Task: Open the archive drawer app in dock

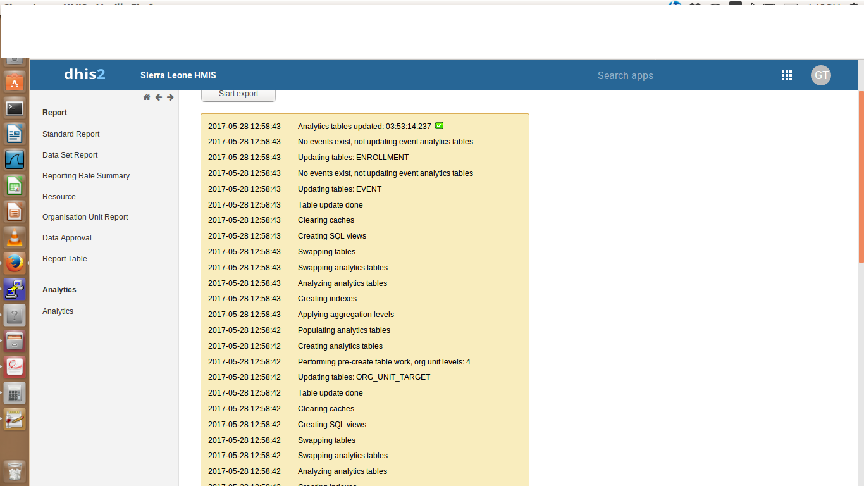Action: [x=15, y=341]
